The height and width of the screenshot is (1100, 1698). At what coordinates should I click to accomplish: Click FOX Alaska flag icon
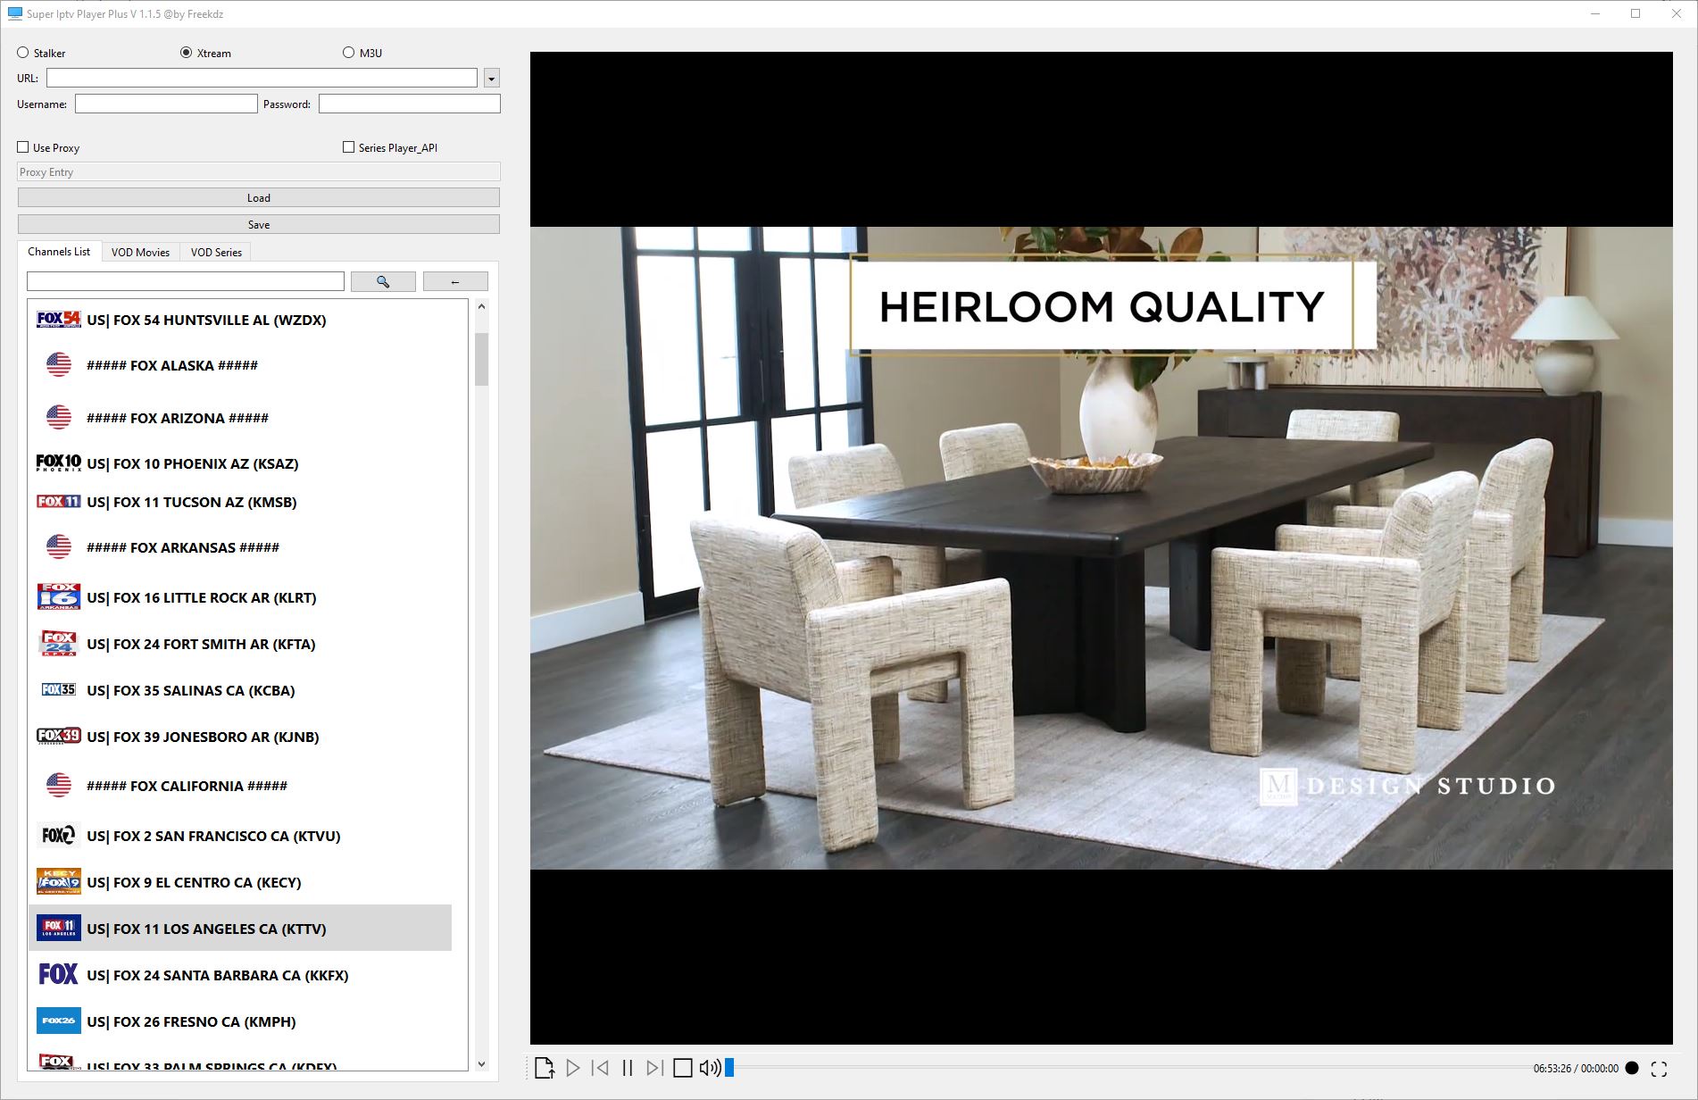point(59,364)
